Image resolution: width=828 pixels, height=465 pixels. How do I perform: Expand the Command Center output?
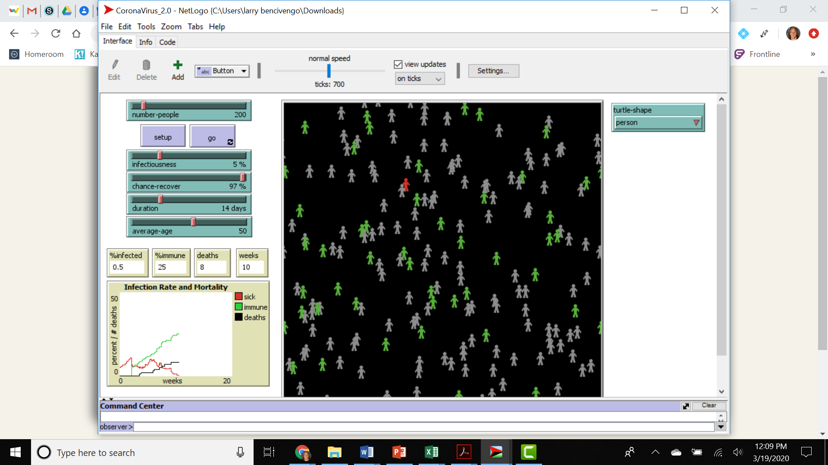[686, 406]
